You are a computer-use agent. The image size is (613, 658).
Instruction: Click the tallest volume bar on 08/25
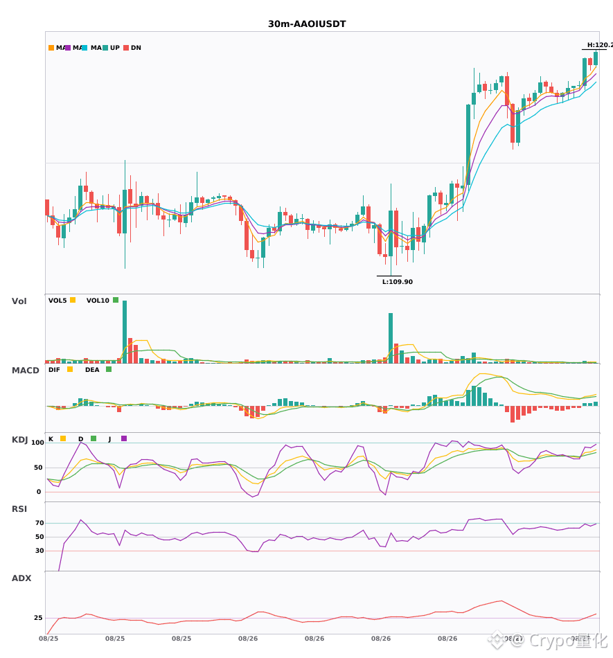click(125, 332)
